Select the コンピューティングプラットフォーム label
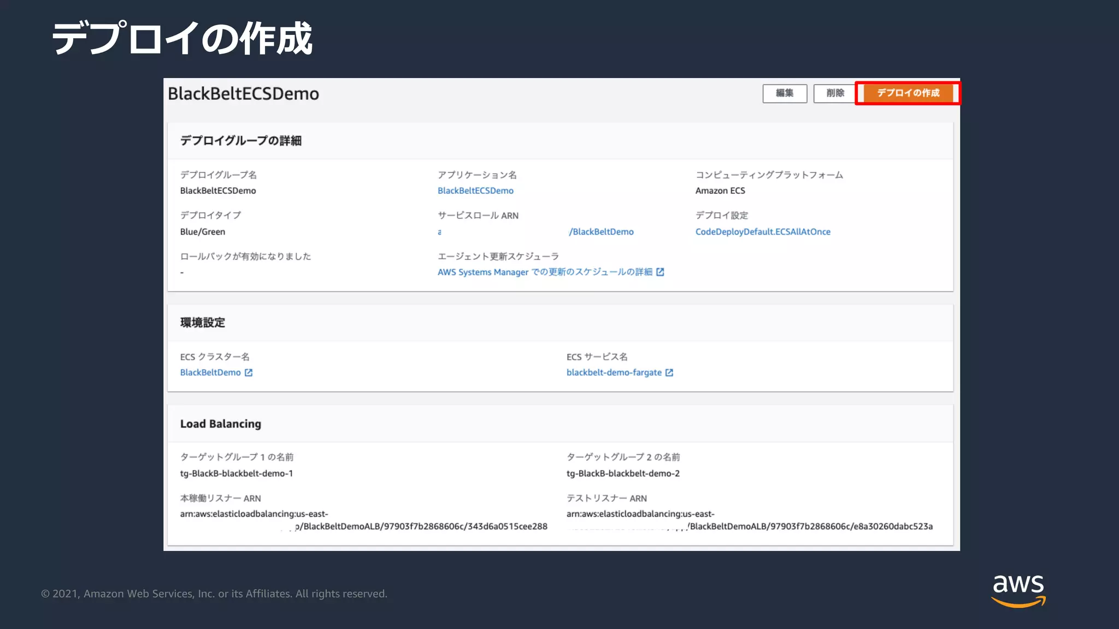The image size is (1119, 629). 769,175
